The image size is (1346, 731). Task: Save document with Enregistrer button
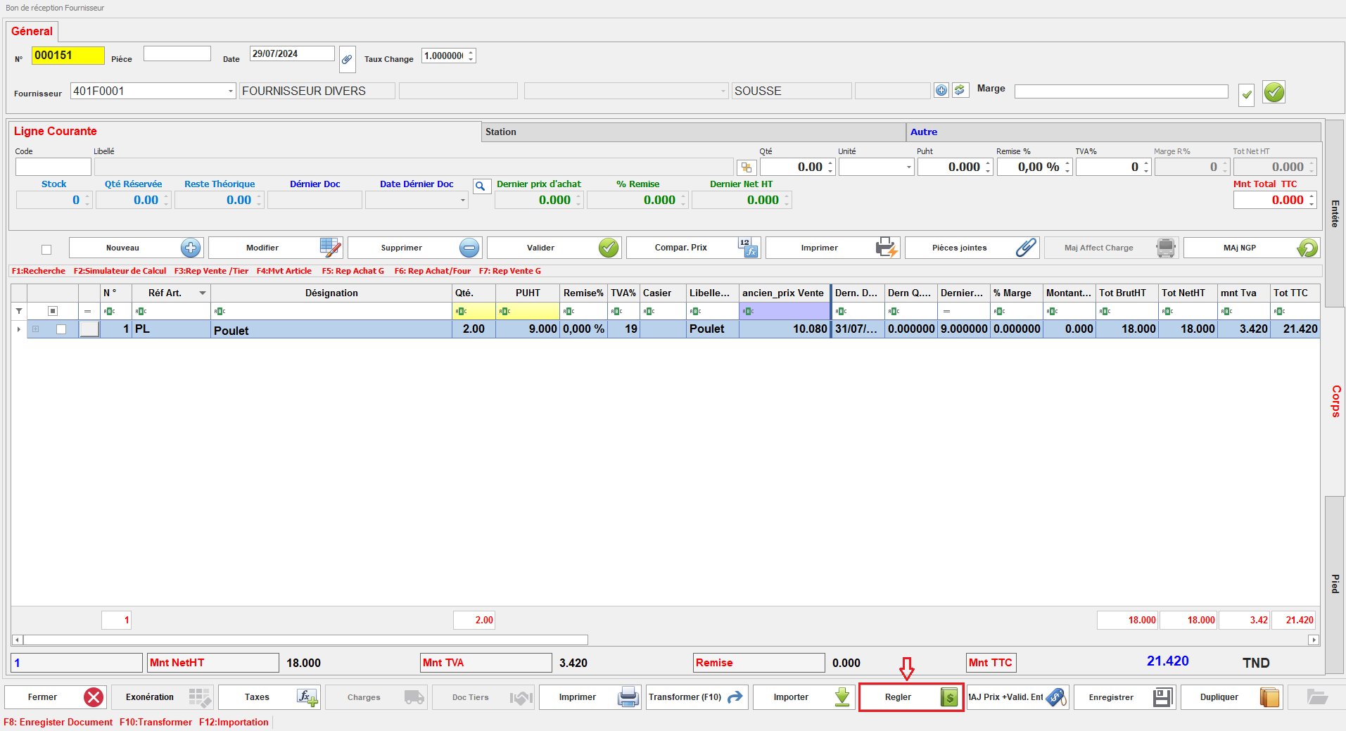1125,697
